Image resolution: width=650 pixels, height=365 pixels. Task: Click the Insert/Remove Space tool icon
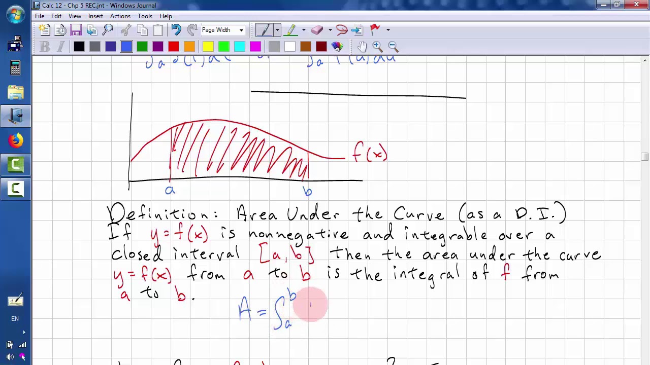[x=357, y=30]
